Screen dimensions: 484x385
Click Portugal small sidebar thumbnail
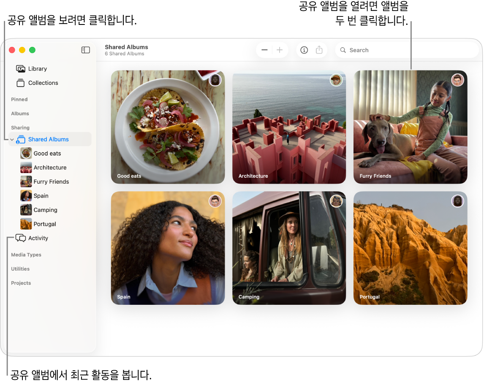[x=26, y=224]
